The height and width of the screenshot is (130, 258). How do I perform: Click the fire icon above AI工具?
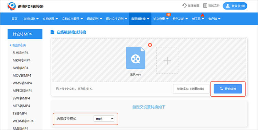pos(202,15)
